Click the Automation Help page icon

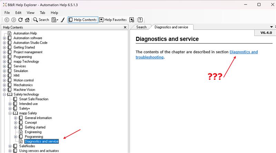(x=10, y=33)
